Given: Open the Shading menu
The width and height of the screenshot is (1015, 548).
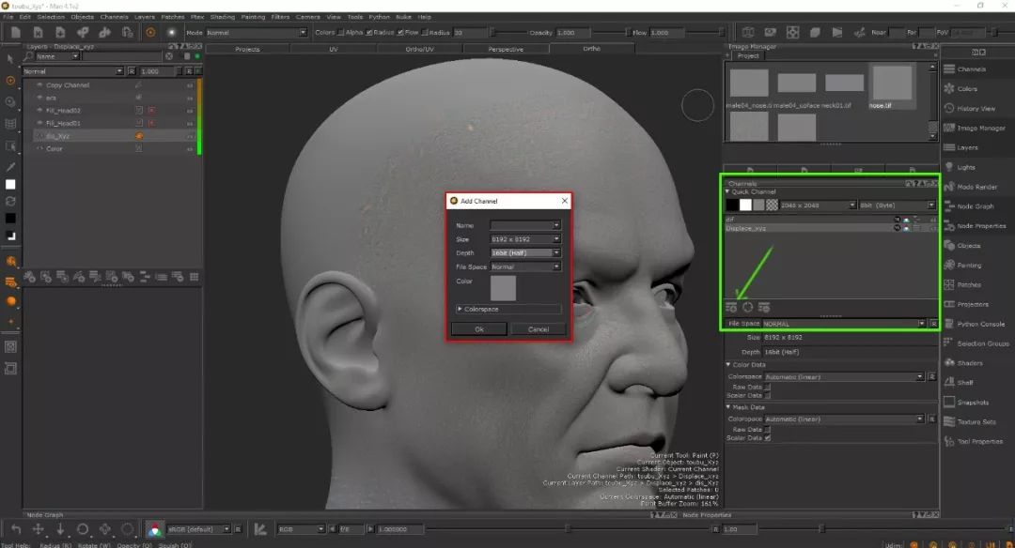Looking at the screenshot, I should tap(223, 17).
